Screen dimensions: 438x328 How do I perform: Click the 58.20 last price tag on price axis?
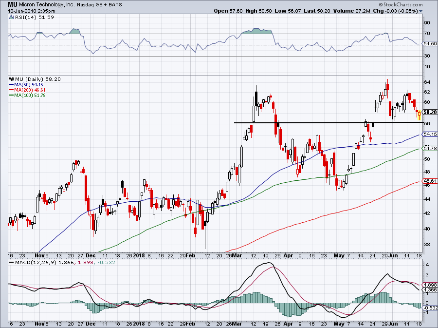[x=430, y=112]
